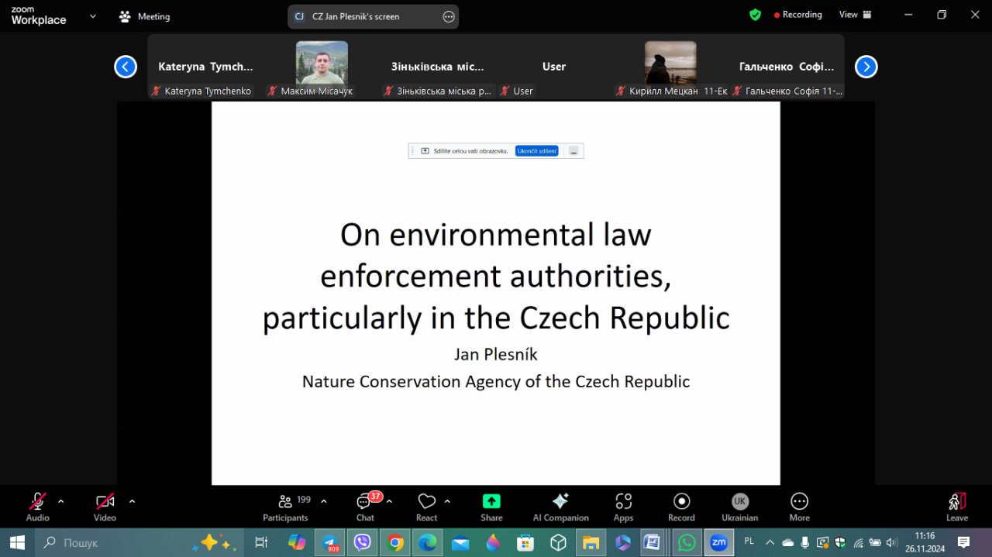The width and height of the screenshot is (992, 557).
Task: Open the More options menu
Action: 799,507
